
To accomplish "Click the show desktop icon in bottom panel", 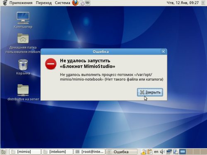I will (3, 152).
